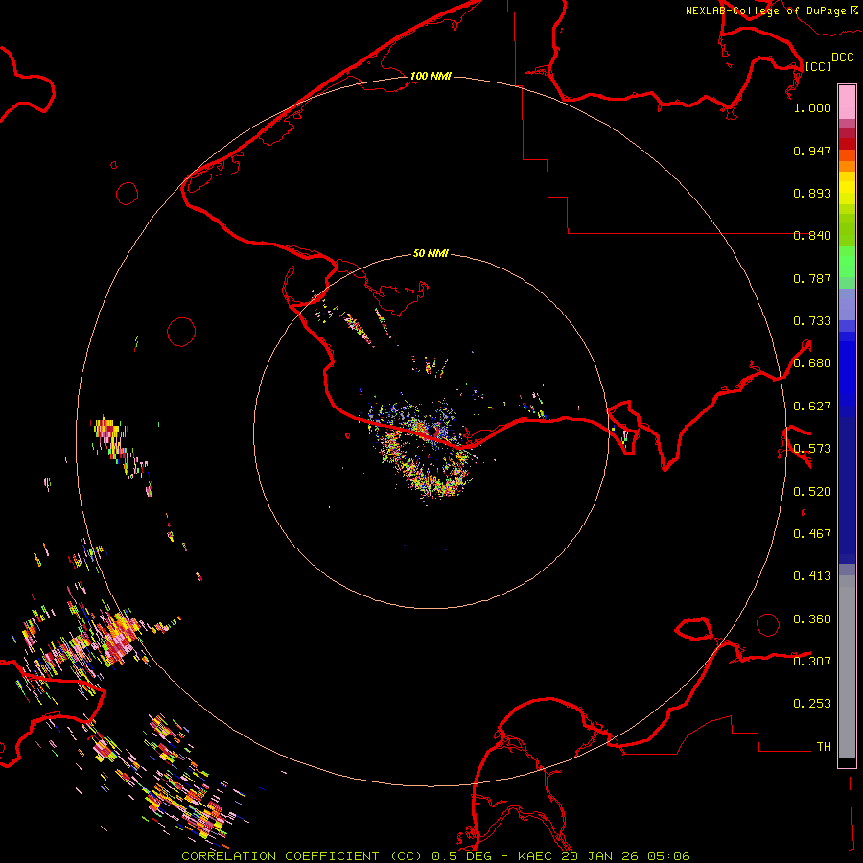Click the 100 NMI range ring label

pyautogui.click(x=431, y=76)
